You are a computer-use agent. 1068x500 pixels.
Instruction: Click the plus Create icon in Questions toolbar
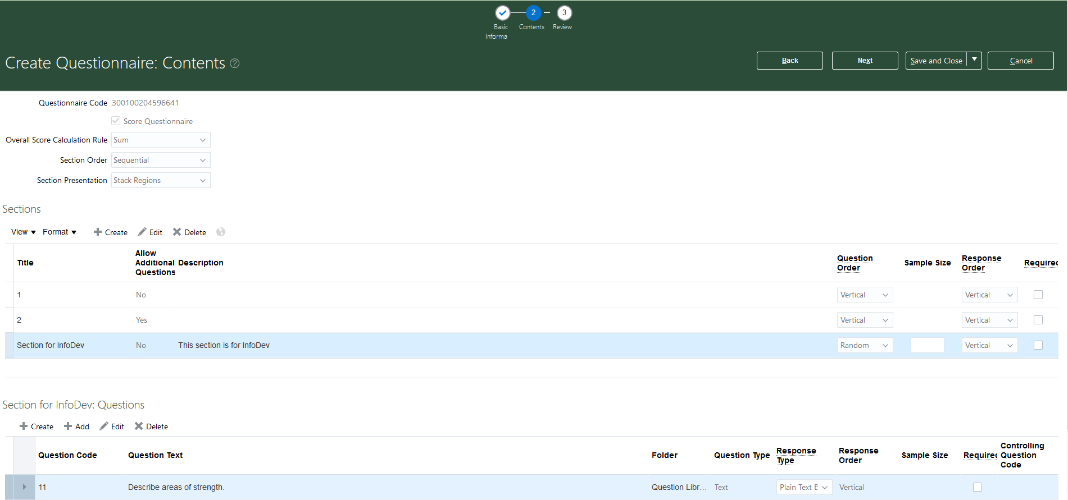pyautogui.click(x=24, y=426)
